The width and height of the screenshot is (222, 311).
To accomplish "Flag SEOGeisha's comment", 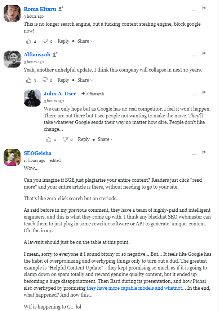I will [204, 152].
